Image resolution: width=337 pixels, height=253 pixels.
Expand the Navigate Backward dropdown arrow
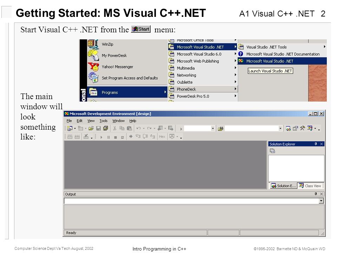pyautogui.click(x=165, y=129)
